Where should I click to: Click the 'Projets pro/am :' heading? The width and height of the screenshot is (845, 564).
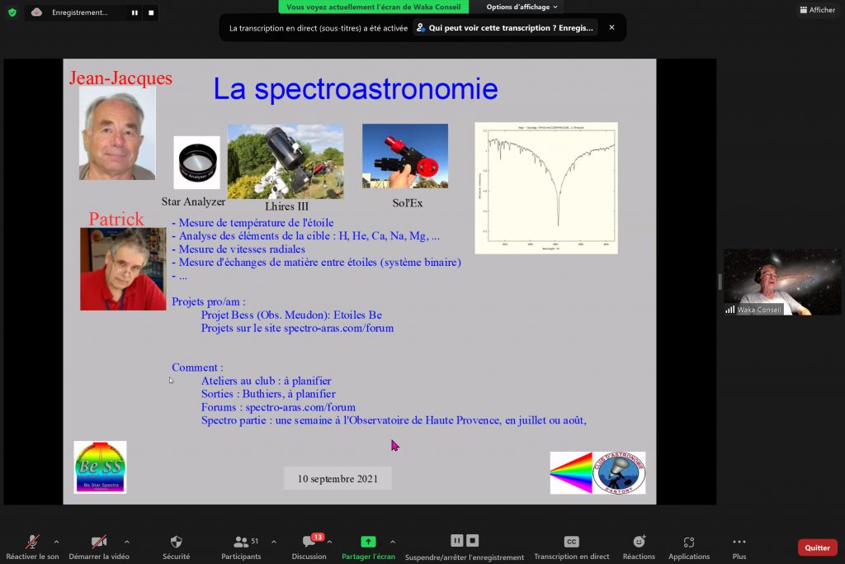pos(209,301)
